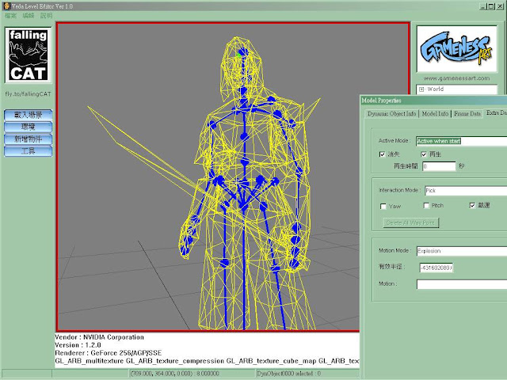Image resolution: width=507 pixels, height=380 pixels.
Task: Click the Delete All Way Point button
Action: point(410,222)
